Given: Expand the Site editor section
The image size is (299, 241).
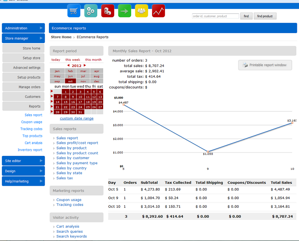Looking at the screenshot, I should [23, 161].
